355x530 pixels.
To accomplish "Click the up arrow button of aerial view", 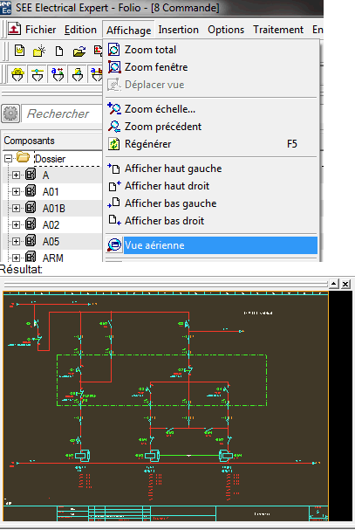I will 333,284.
